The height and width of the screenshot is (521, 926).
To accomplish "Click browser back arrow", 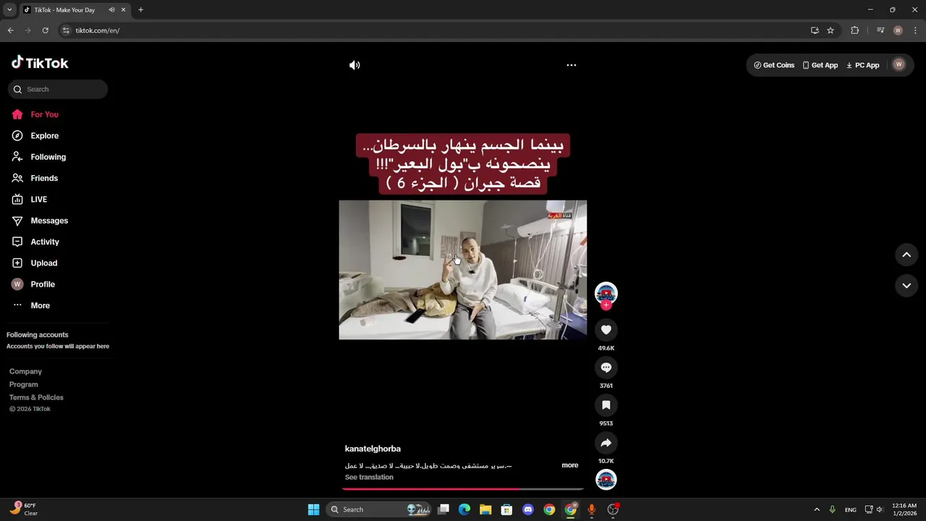I will [10, 30].
